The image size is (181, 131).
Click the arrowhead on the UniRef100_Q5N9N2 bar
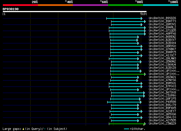point(141,62)
